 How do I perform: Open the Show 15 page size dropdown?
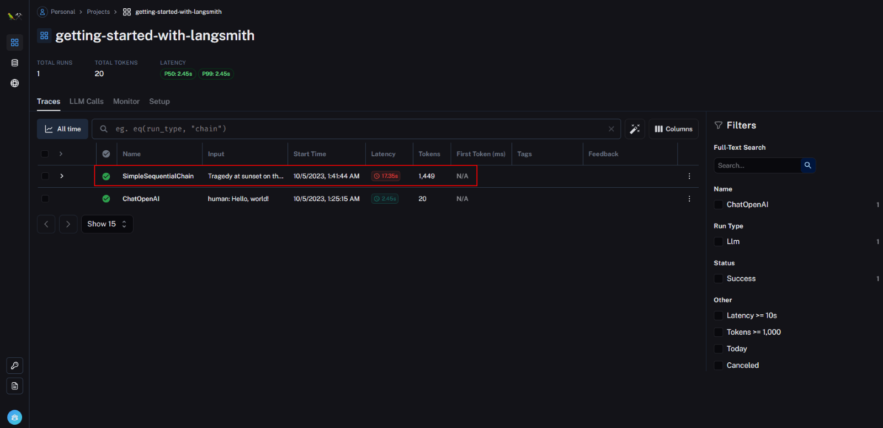point(107,224)
